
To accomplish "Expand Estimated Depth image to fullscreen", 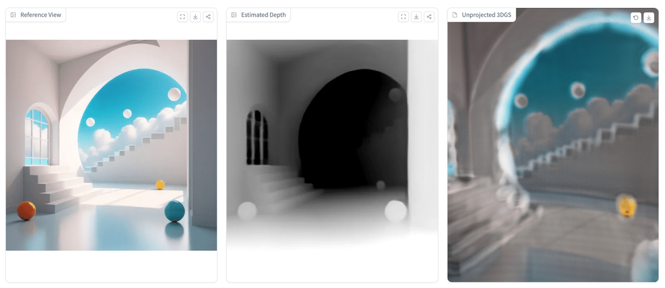I will (403, 17).
